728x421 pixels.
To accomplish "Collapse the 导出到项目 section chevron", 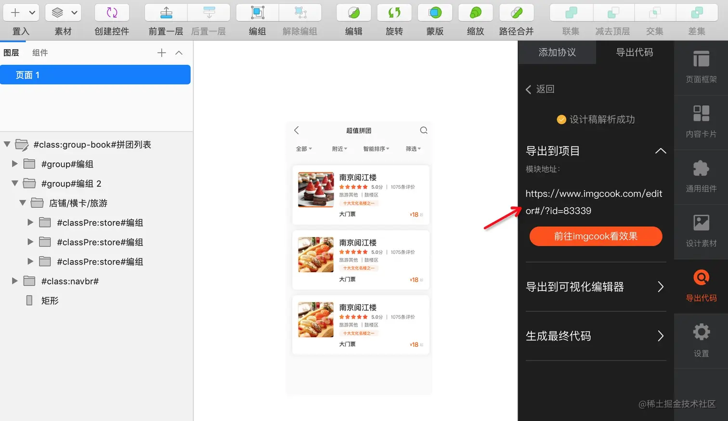I will [x=661, y=151].
